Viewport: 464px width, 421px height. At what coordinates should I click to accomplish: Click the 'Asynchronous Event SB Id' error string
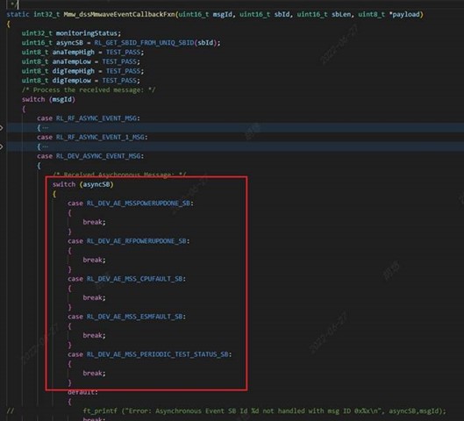201,411
